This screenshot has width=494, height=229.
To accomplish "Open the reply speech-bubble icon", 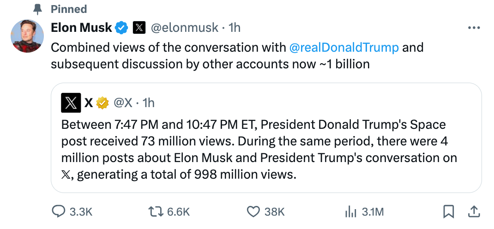I will point(58,211).
